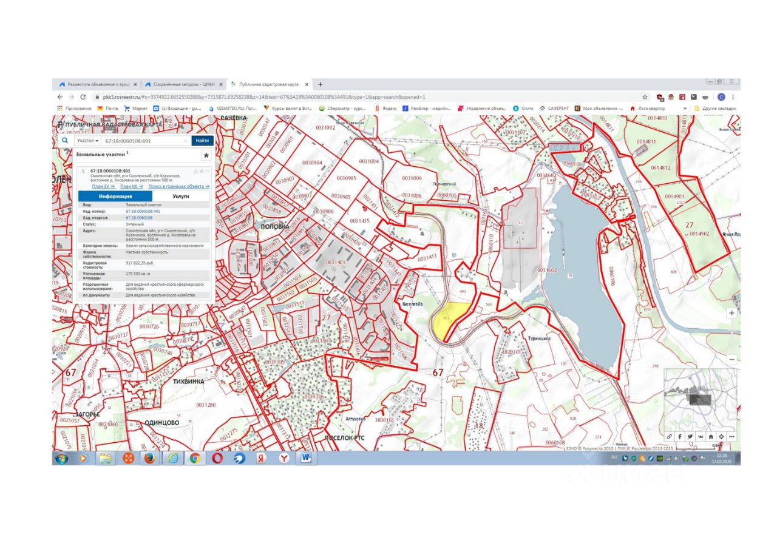
Task: Locate my position on map
Action: [721, 436]
